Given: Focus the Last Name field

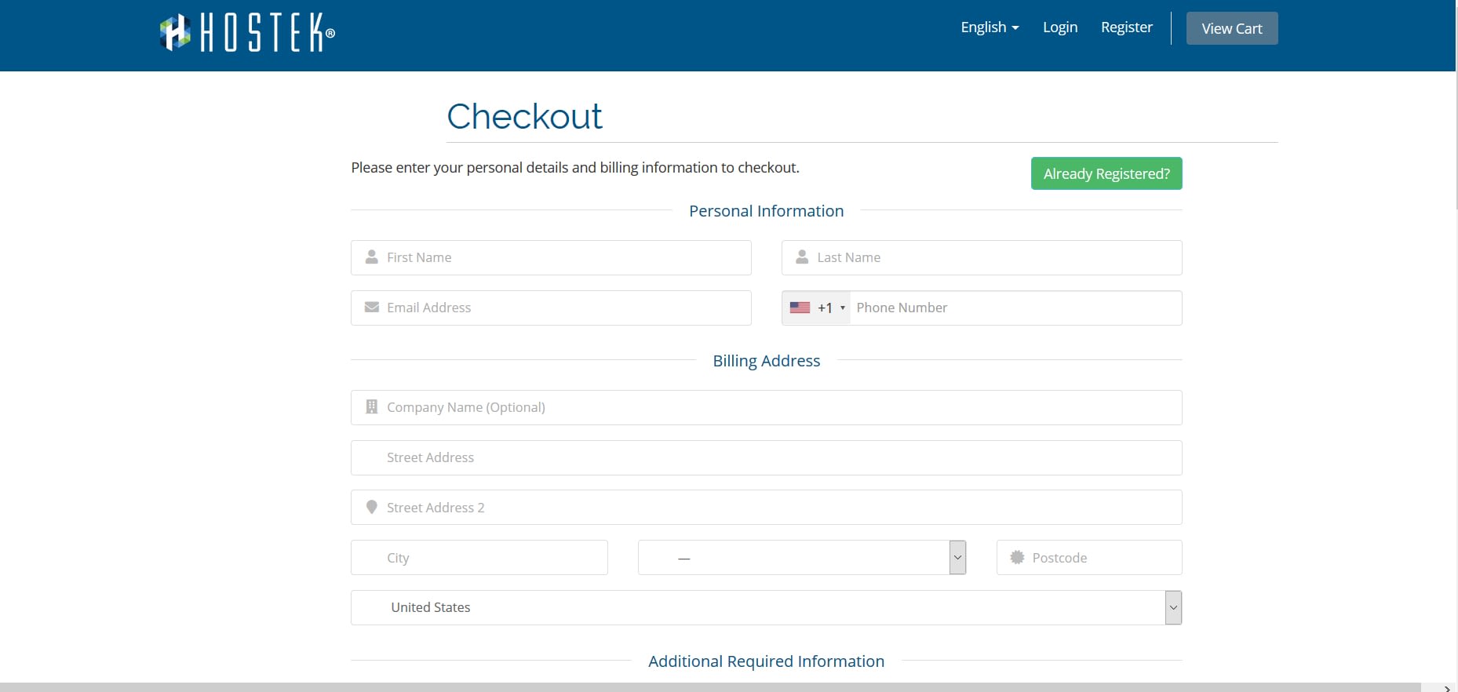Looking at the screenshot, I should coord(982,257).
